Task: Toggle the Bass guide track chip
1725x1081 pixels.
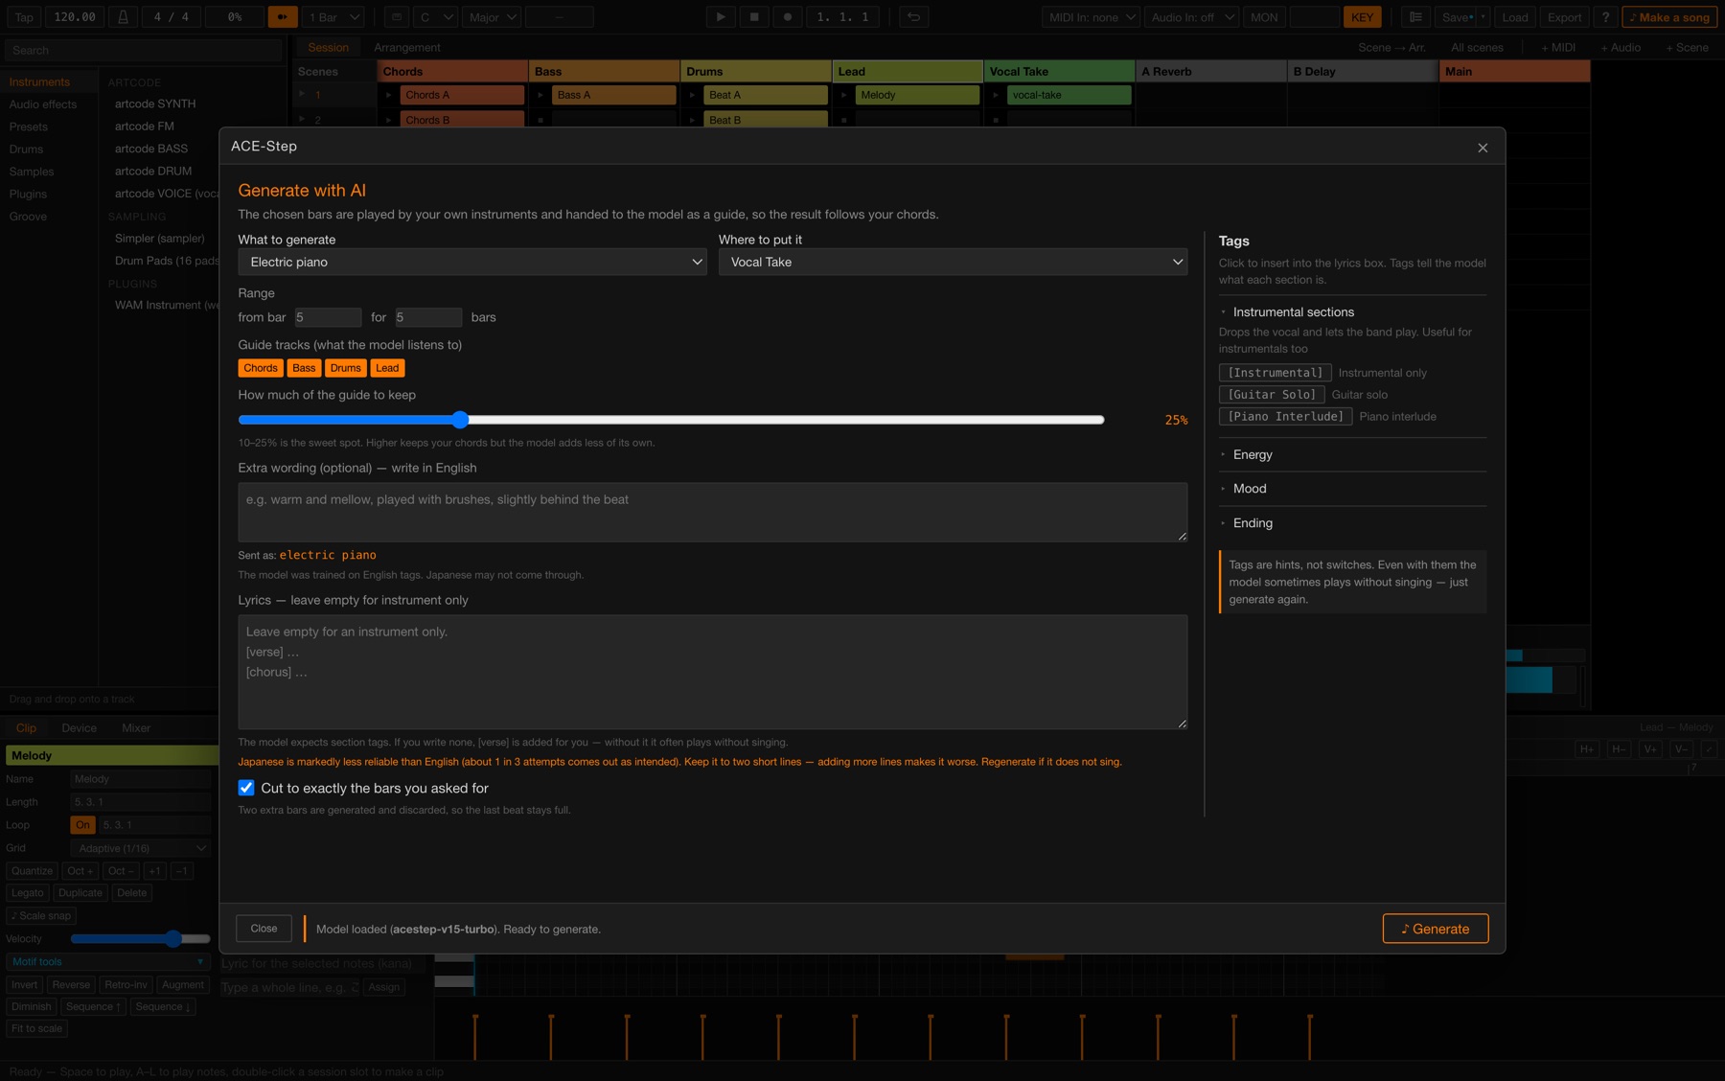Action: [x=304, y=368]
